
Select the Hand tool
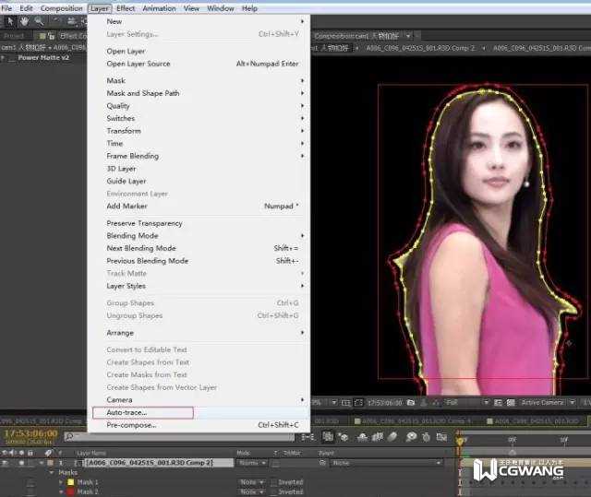[24, 21]
